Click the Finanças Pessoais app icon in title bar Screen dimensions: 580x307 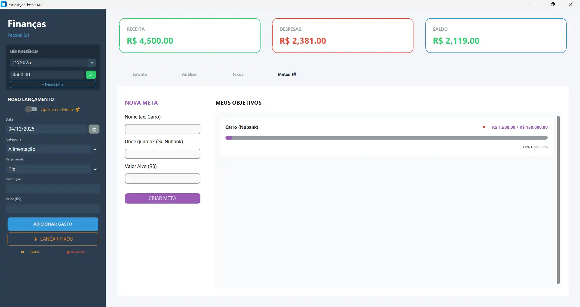(4, 4)
